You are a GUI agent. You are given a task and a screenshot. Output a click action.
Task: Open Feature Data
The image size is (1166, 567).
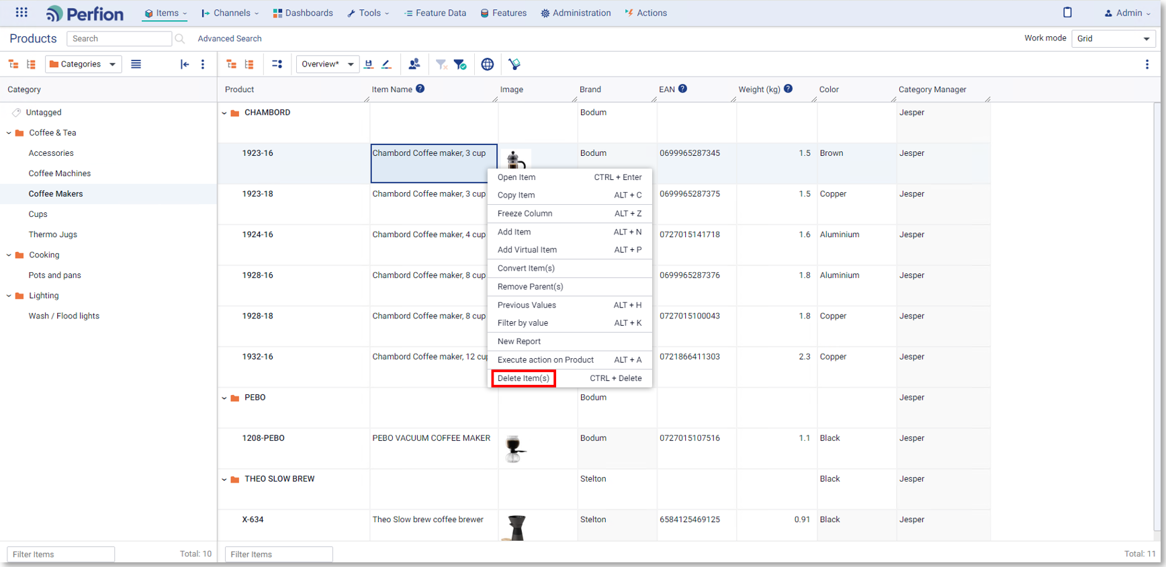[435, 13]
